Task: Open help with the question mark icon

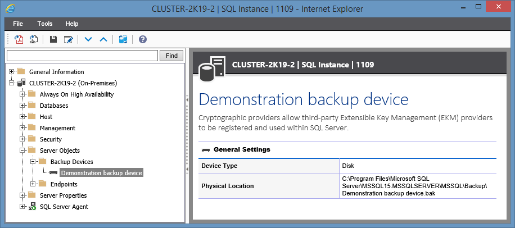Action: click(x=143, y=40)
